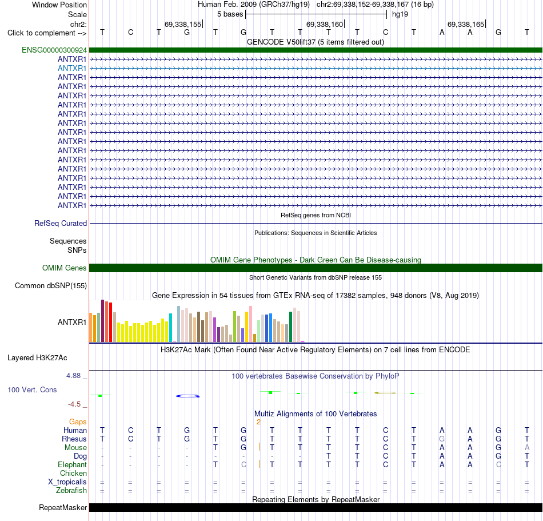Click the OMIM Genes track label
The height and width of the screenshot is (521, 543).
click(64, 268)
